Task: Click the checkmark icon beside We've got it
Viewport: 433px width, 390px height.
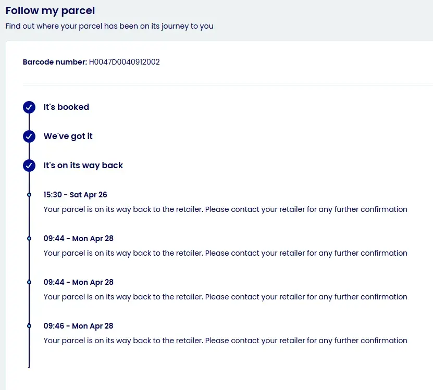Action: click(x=29, y=136)
